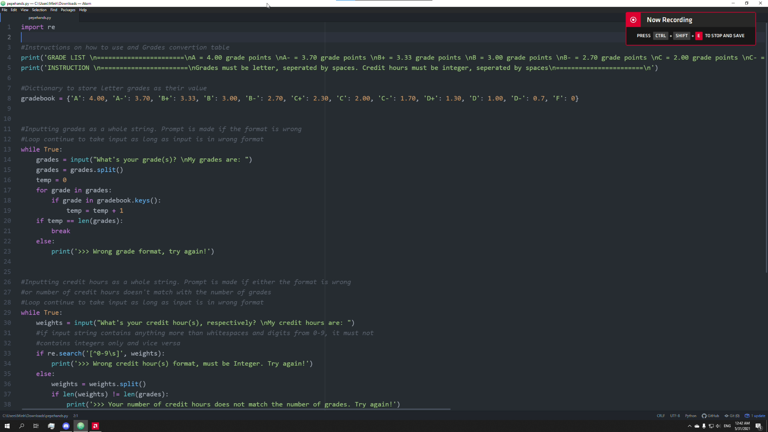The image size is (768, 432).
Task: Click the file path in status bar
Action: point(35,416)
